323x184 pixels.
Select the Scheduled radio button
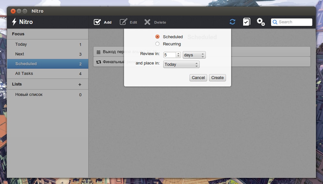tap(157, 37)
